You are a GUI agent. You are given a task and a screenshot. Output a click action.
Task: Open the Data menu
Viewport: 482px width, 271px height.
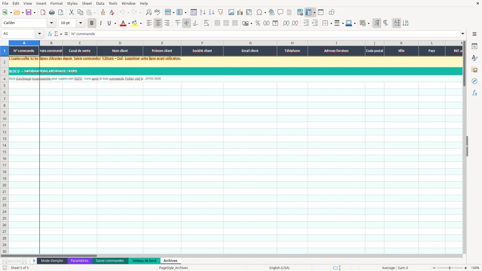click(100, 3)
